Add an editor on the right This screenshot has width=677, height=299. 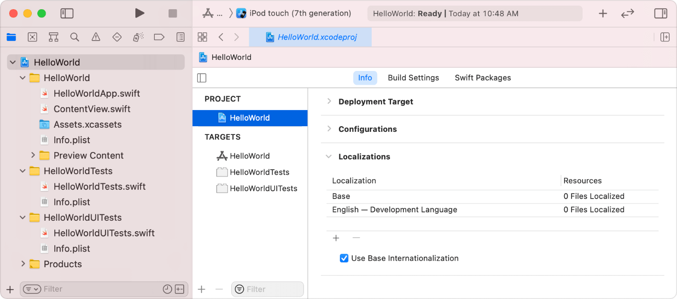pyautogui.click(x=665, y=37)
